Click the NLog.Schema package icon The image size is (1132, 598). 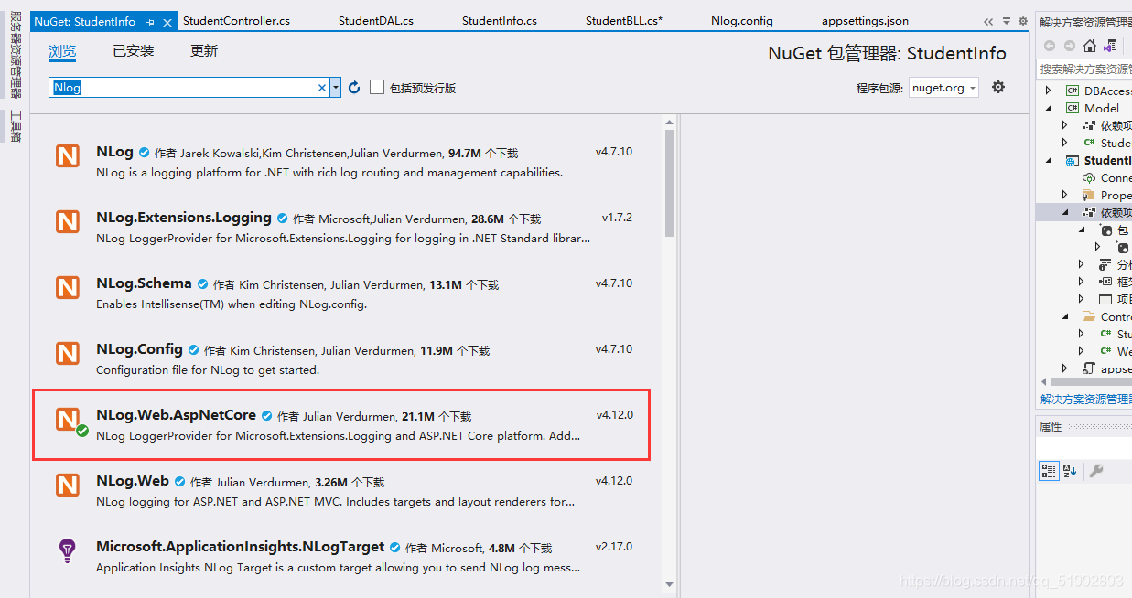coord(67,287)
